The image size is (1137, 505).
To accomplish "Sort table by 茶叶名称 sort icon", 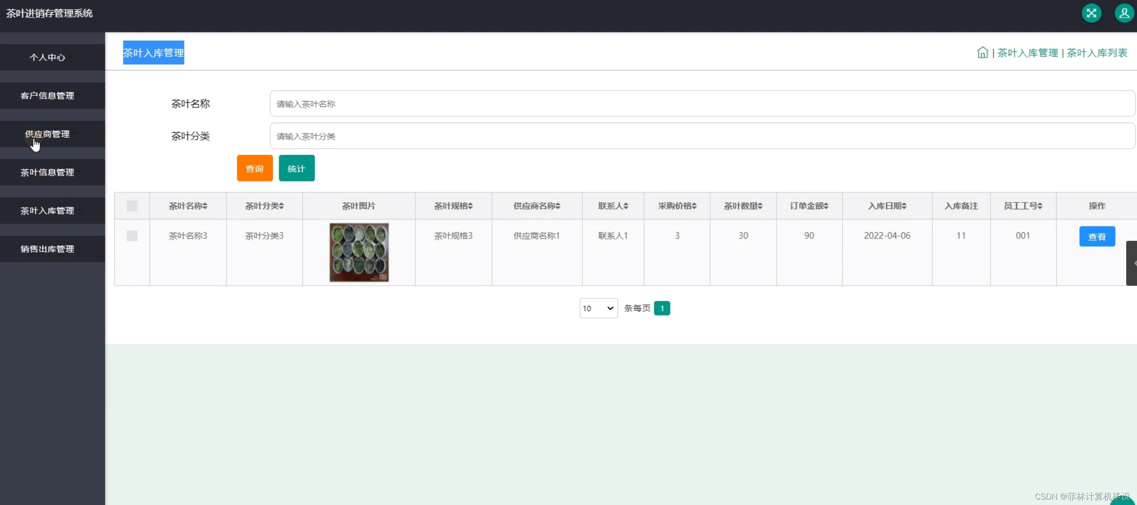I will click(x=205, y=206).
